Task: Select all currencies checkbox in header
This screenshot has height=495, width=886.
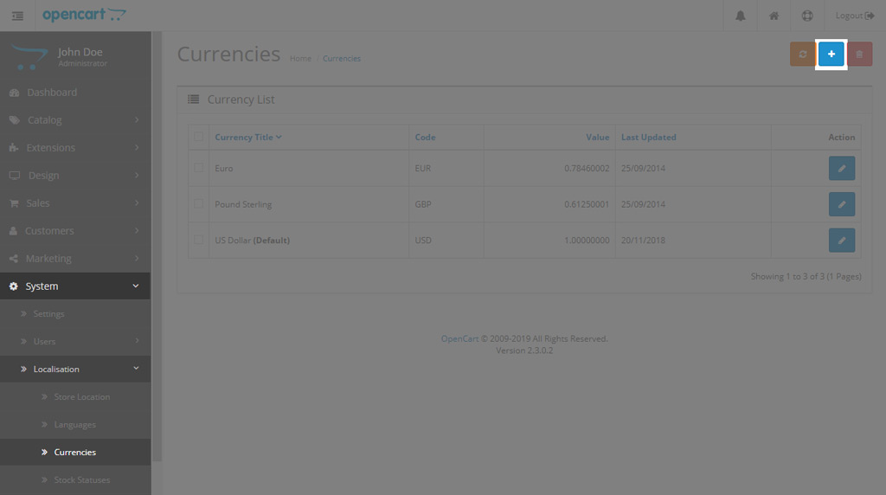Action: [198, 136]
